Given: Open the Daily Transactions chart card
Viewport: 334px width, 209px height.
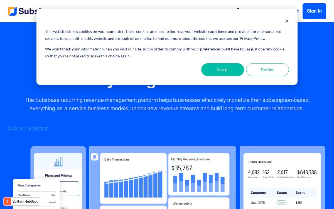Looking at the screenshot, I should (x=133, y=178).
